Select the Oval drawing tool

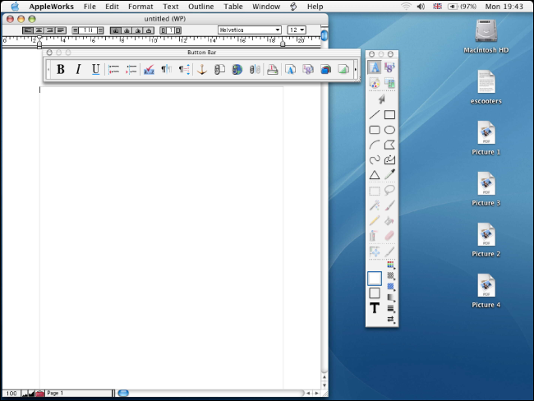point(389,130)
